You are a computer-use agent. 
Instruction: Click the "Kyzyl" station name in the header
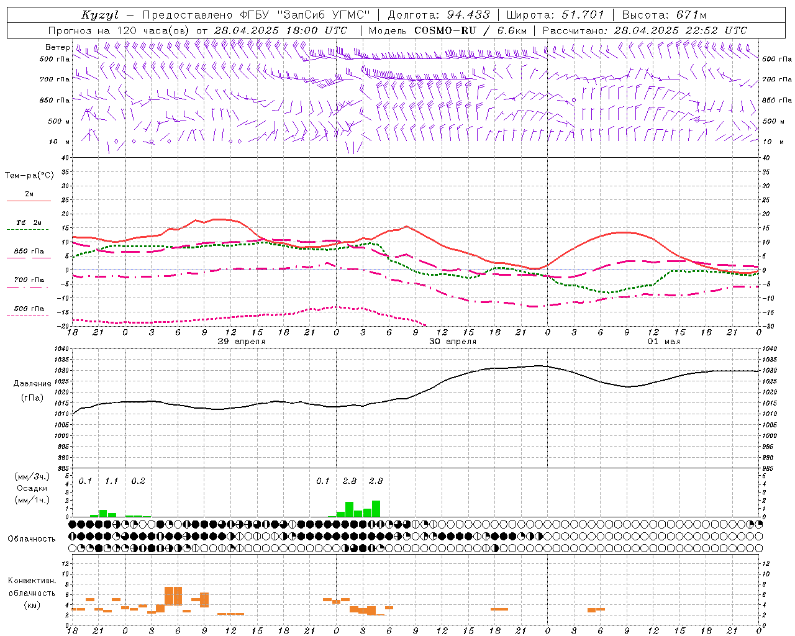(100, 15)
